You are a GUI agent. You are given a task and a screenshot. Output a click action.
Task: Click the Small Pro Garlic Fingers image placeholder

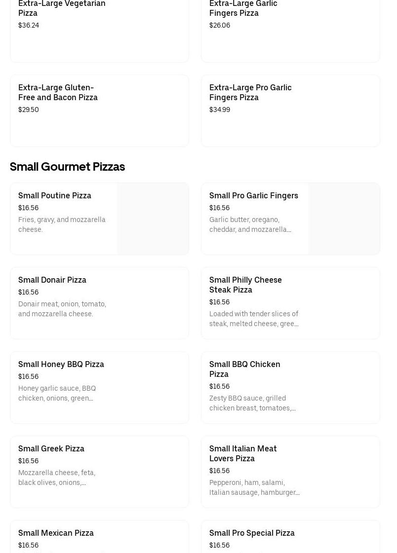point(344,219)
